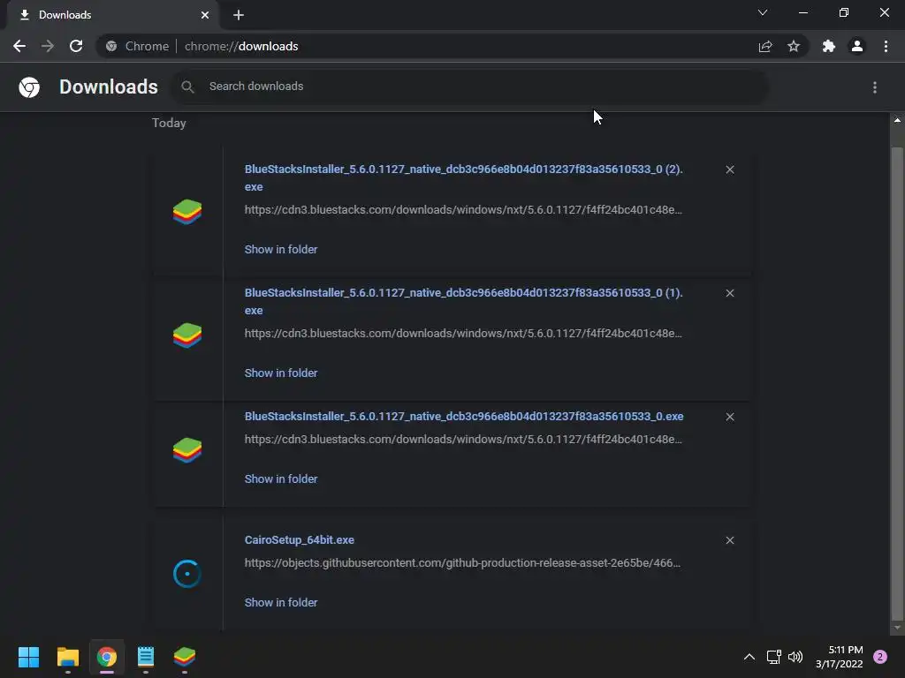The height and width of the screenshot is (678, 905).
Task: Click the cdn3.bluestacks.com URL under (1).exe
Action: tap(463, 333)
